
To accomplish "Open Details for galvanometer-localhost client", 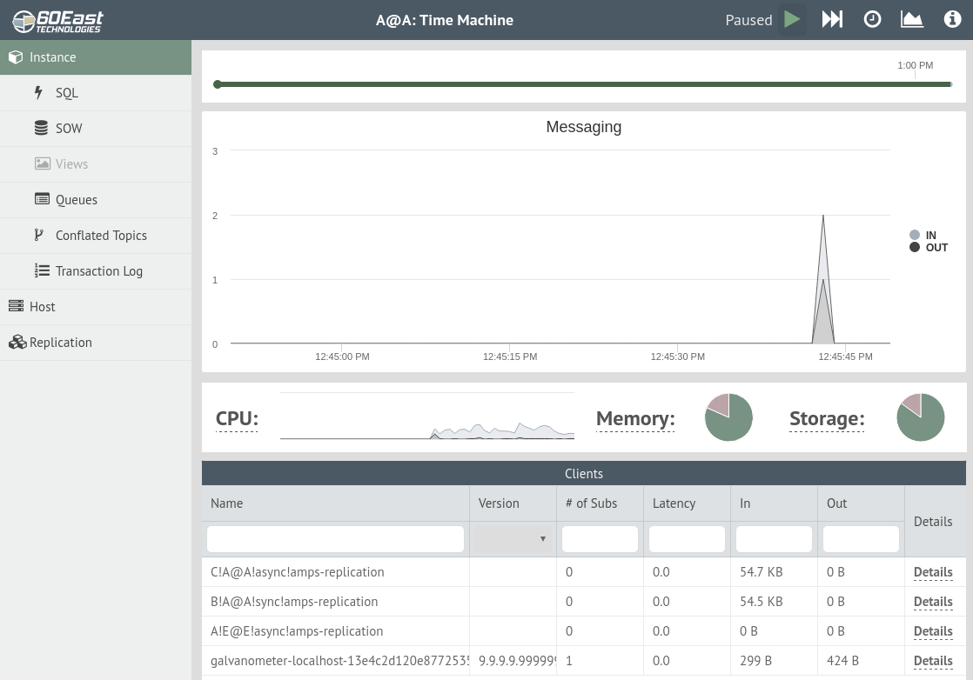I will point(933,661).
